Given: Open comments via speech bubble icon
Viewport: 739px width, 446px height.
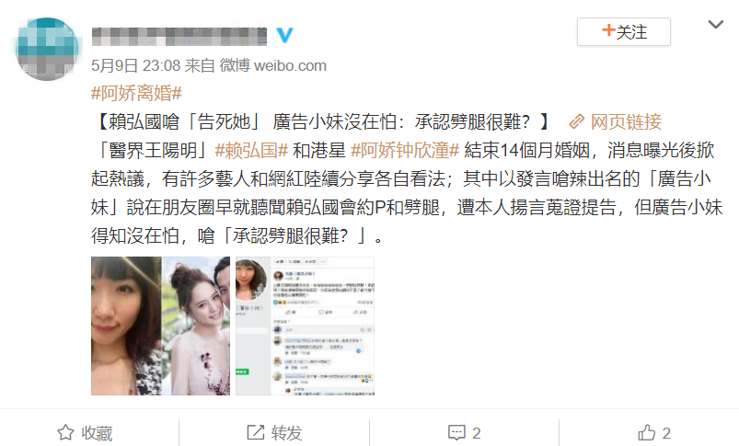Looking at the screenshot, I should click(x=456, y=433).
